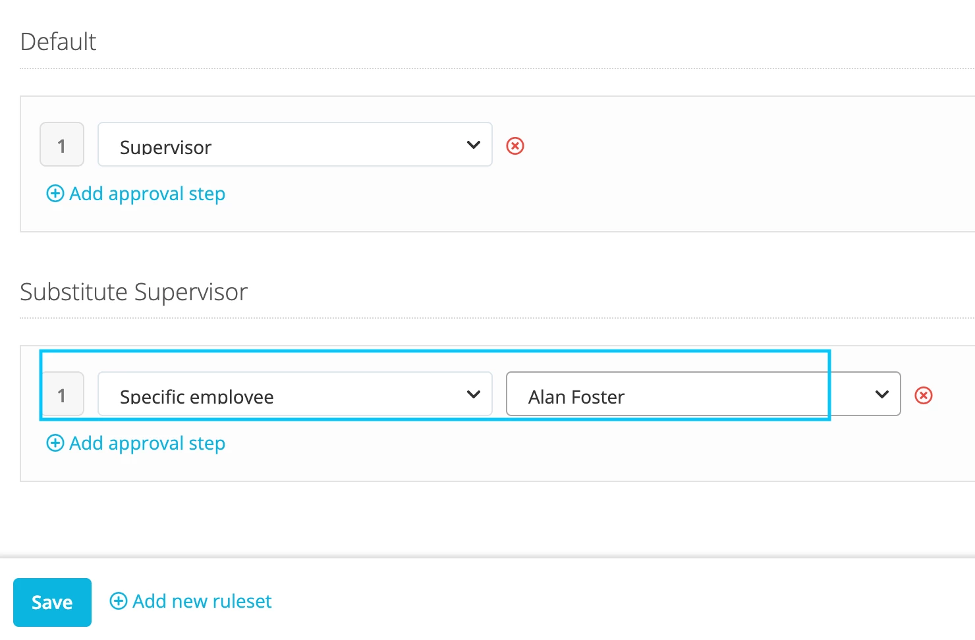
Task: Add approval step under Substitute Supervisor
Action: point(148,443)
